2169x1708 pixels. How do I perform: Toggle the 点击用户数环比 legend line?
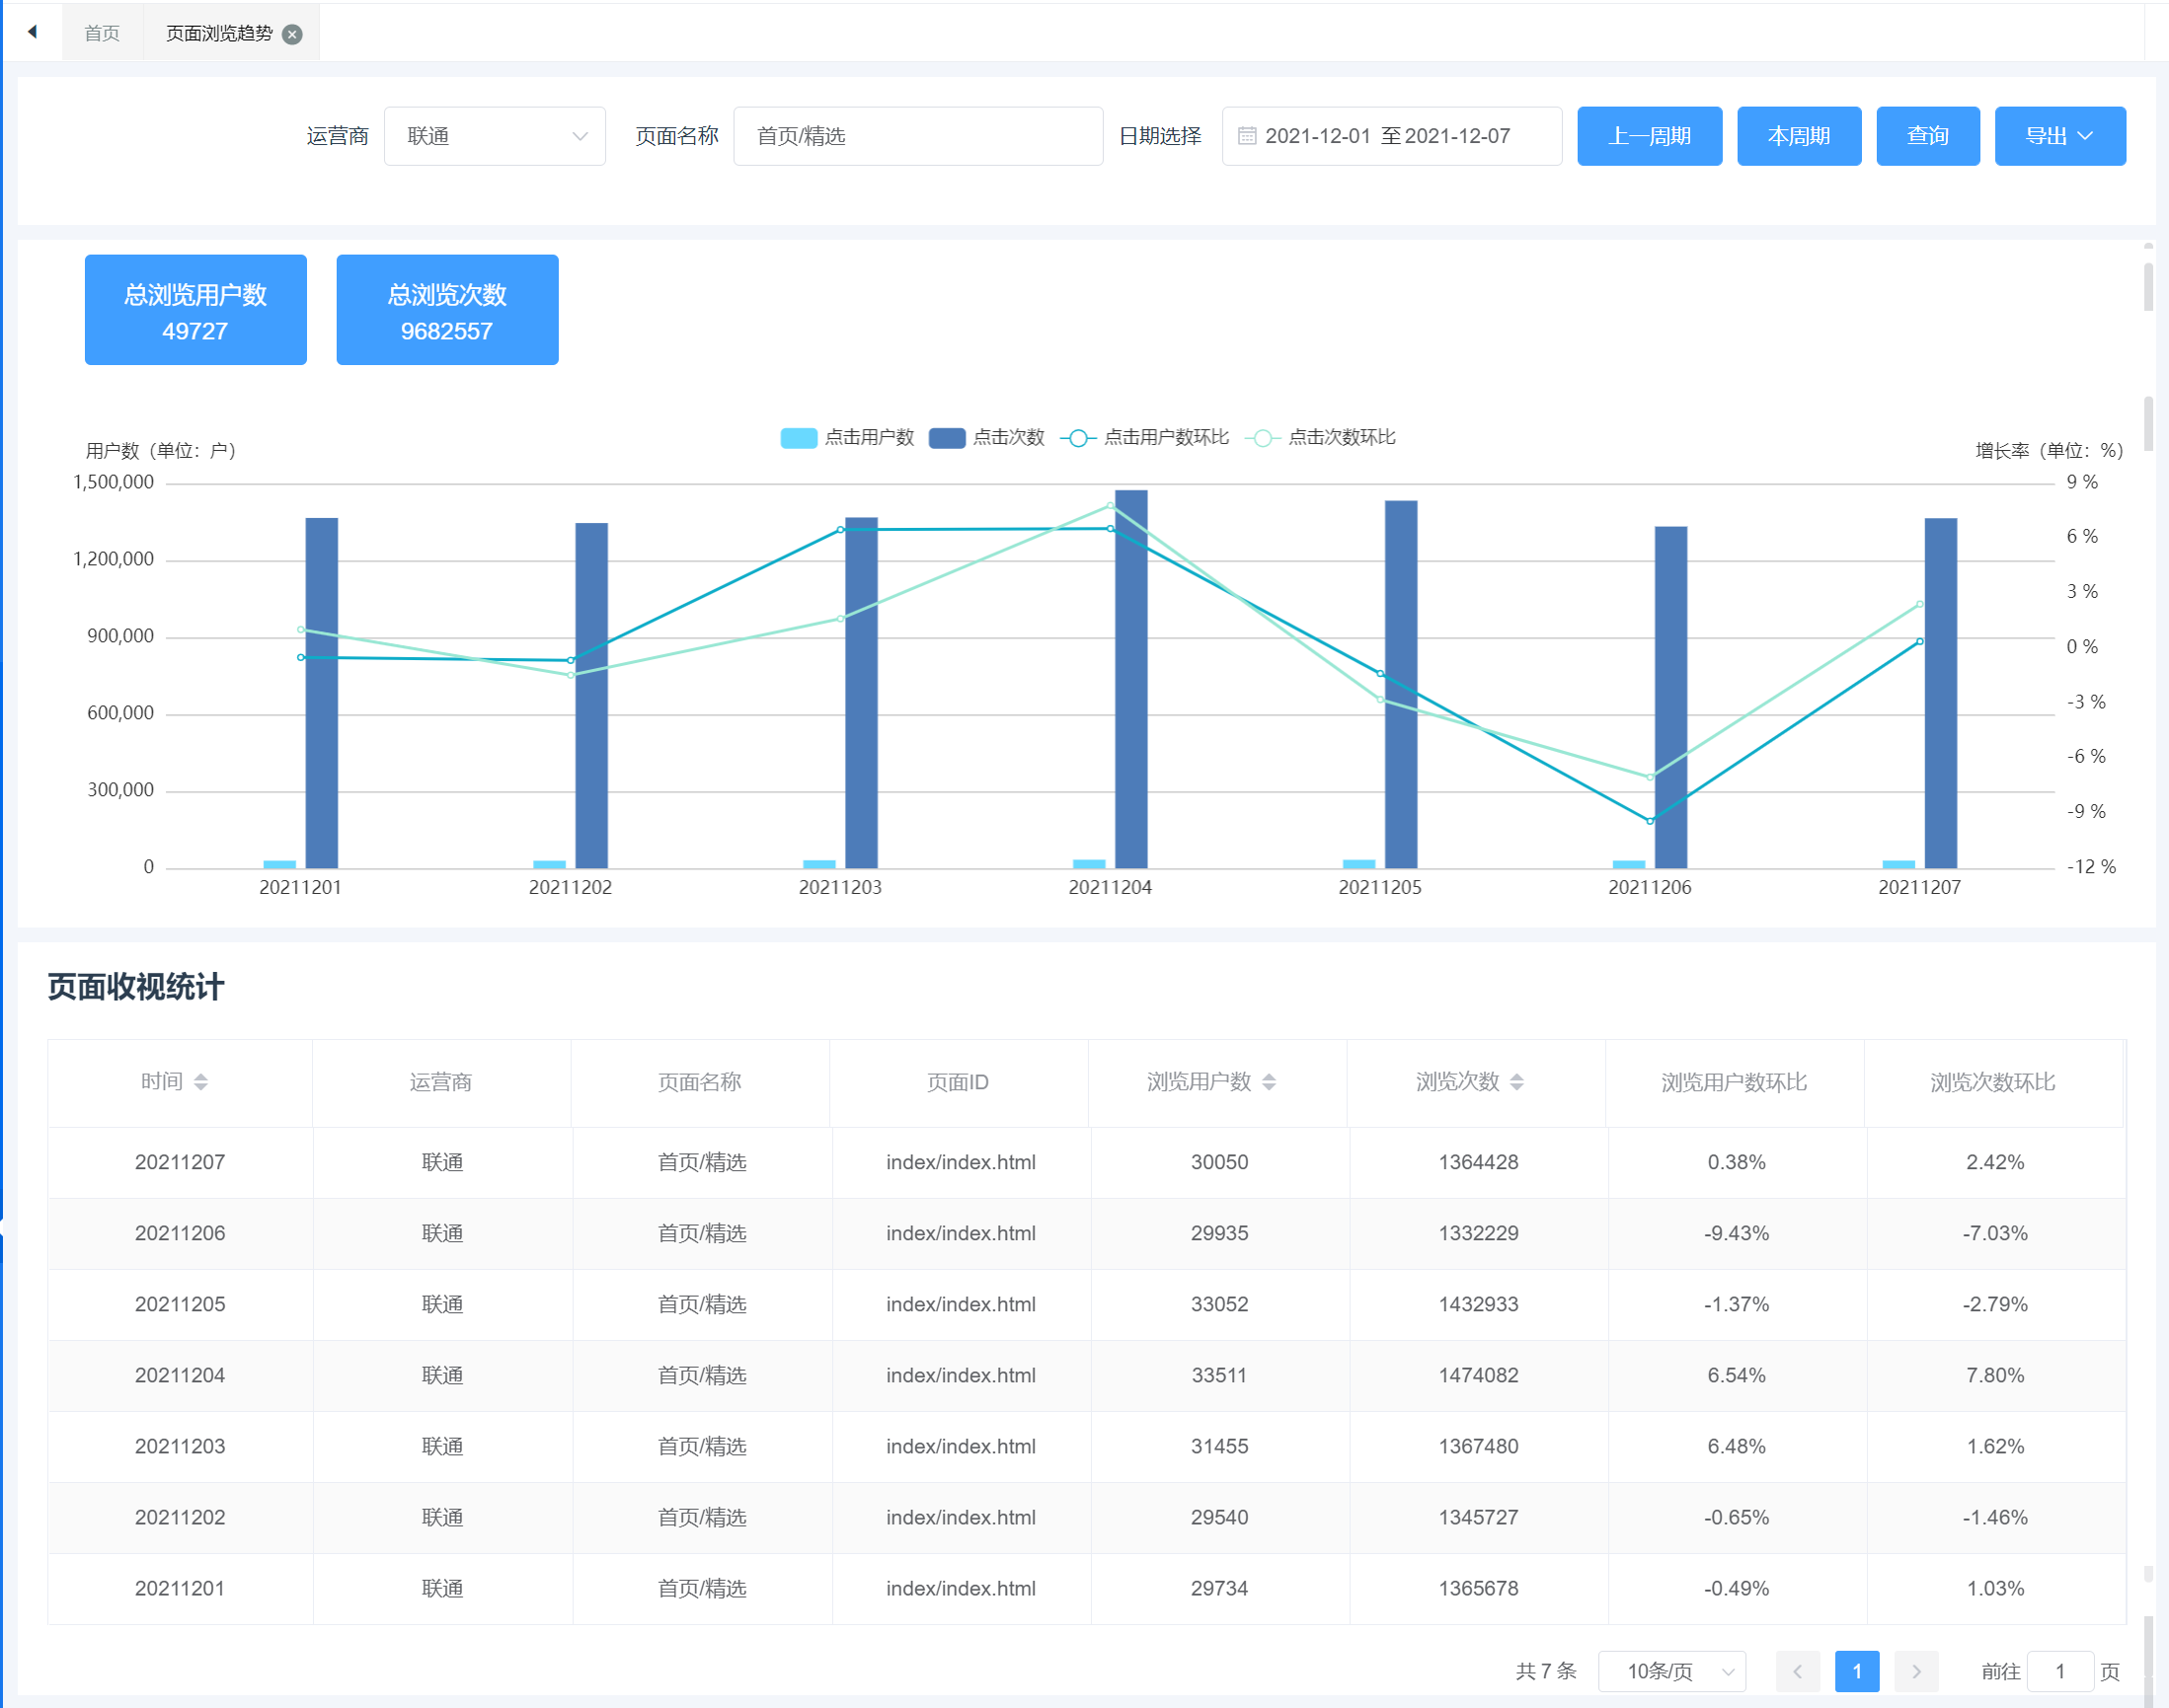click(x=1145, y=438)
